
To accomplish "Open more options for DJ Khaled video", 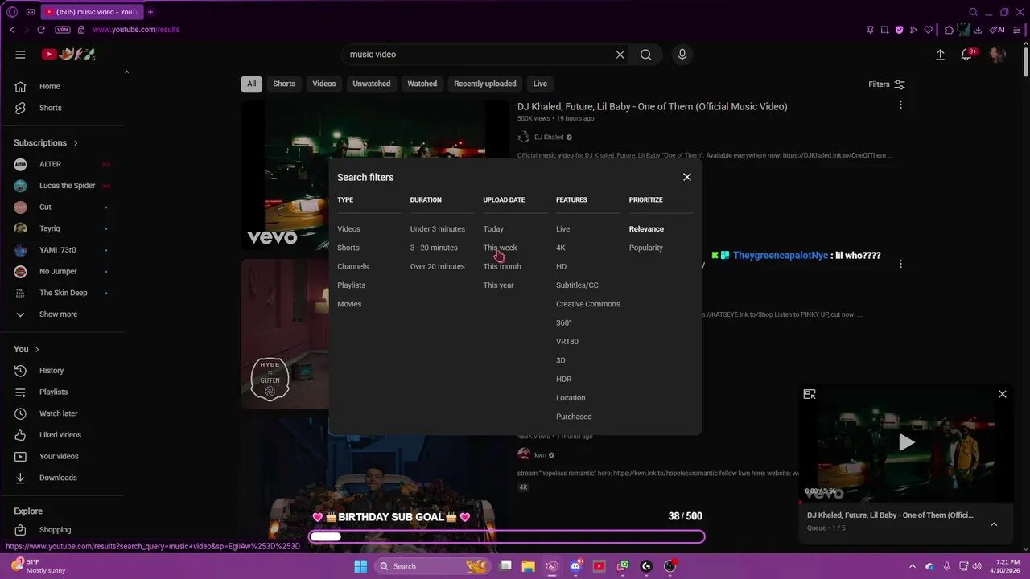I will [x=900, y=105].
